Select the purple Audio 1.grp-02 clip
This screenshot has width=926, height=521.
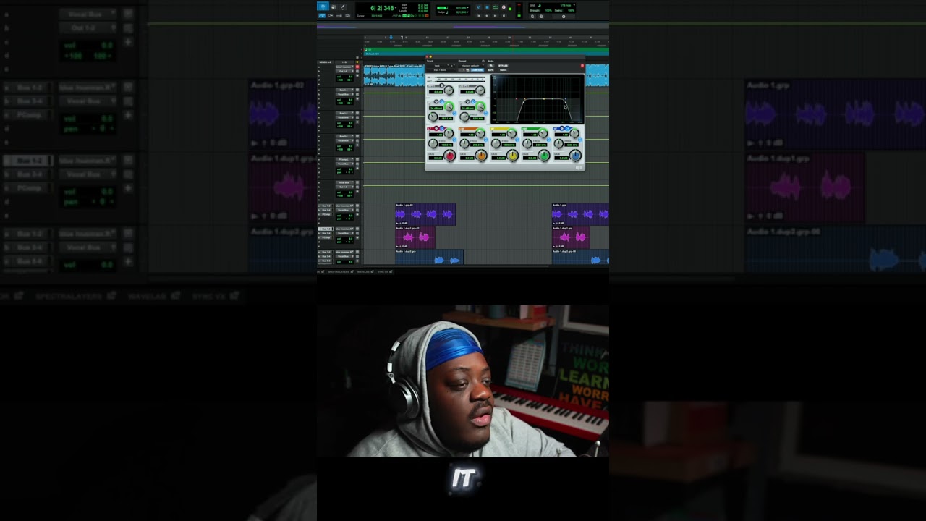[425, 214]
